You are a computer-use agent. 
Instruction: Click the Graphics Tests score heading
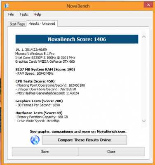39,101
